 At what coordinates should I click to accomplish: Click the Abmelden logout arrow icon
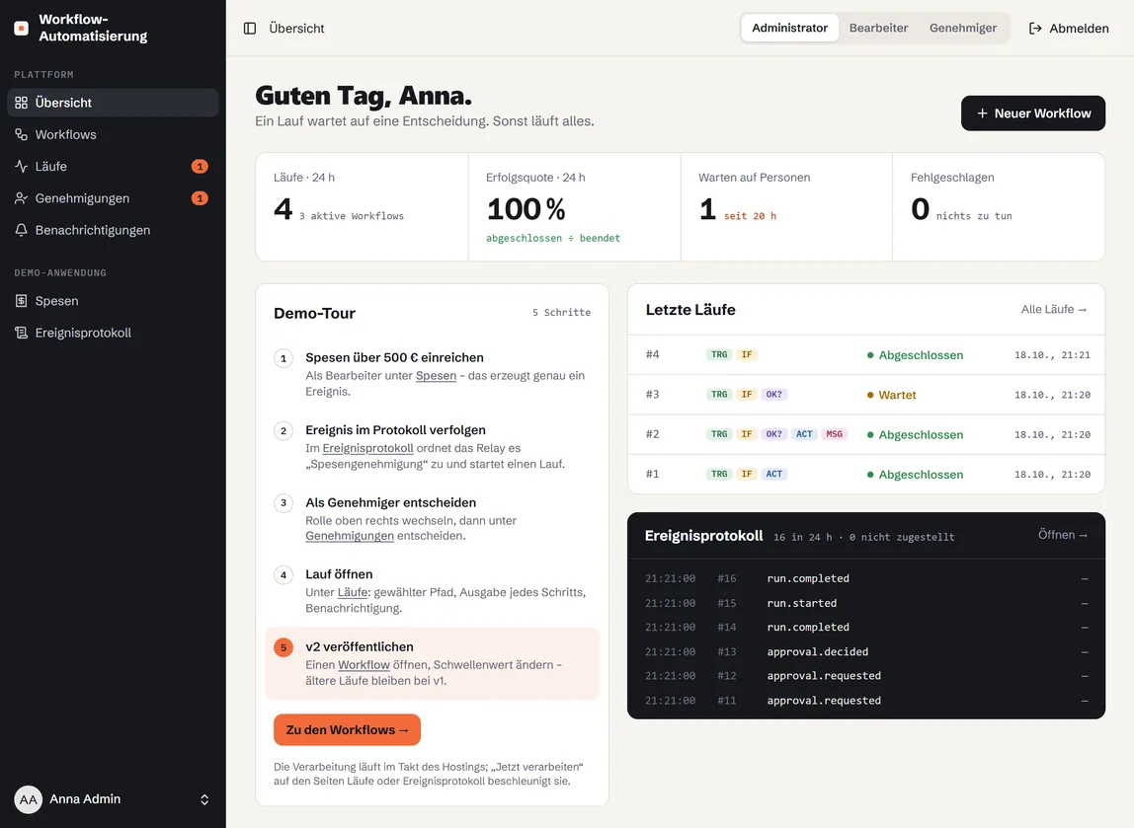(x=1035, y=29)
